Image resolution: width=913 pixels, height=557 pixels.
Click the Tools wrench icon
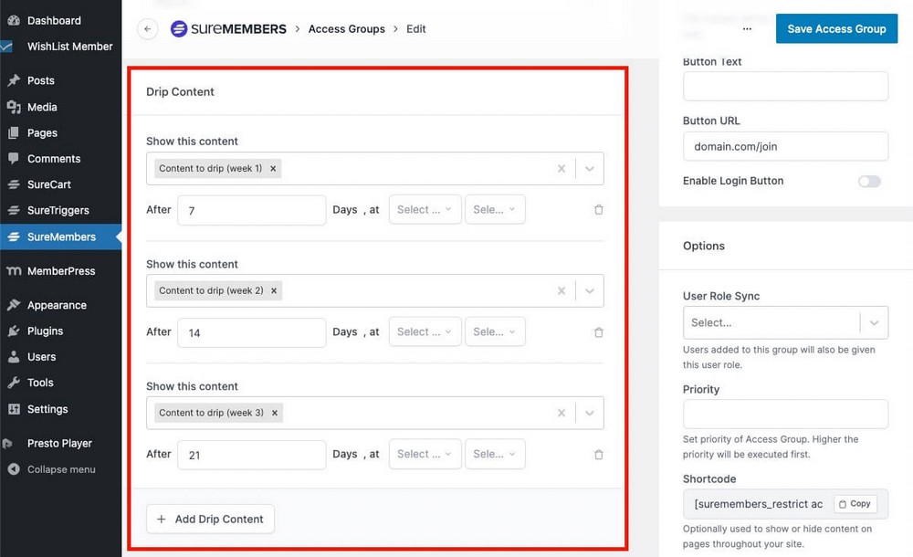point(14,383)
